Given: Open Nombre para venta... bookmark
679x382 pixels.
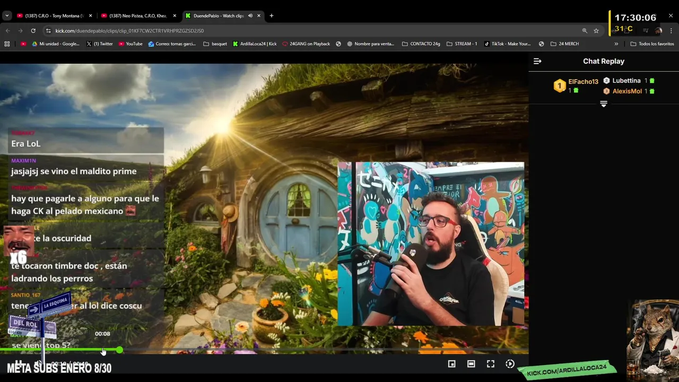Looking at the screenshot, I should (371, 44).
